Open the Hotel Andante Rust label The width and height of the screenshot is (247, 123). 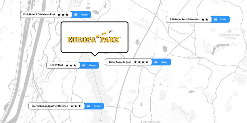(138, 62)
